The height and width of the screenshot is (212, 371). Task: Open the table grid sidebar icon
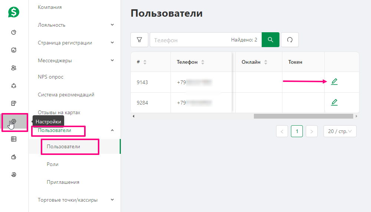pyautogui.click(x=14, y=139)
